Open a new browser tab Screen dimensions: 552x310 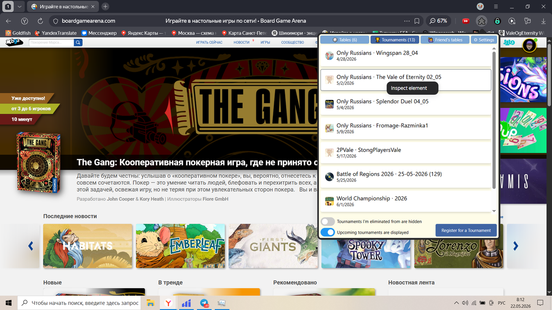(x=105, y=6)
